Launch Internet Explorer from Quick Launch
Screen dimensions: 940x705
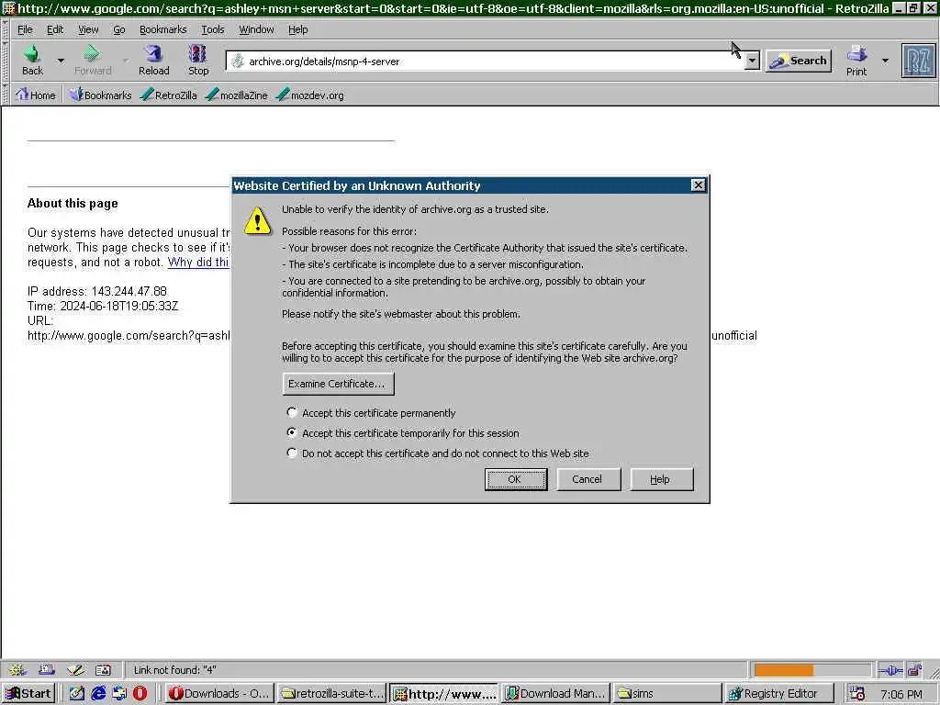[98, 693]
